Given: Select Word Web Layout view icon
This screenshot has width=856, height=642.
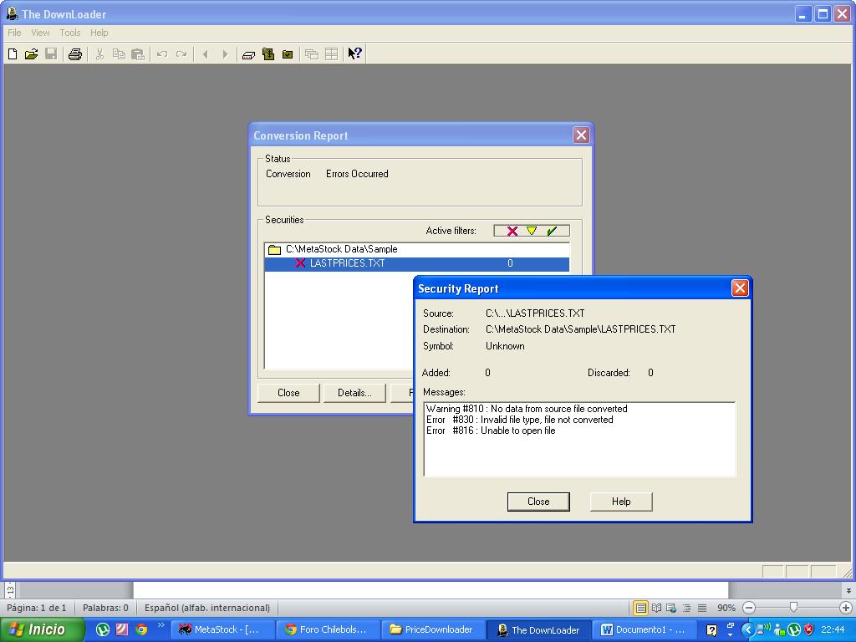Looking at the screenshot, I should (x=671, y=608).
